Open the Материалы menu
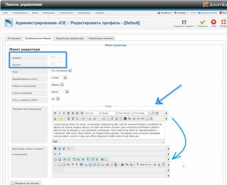 [49, 13]
